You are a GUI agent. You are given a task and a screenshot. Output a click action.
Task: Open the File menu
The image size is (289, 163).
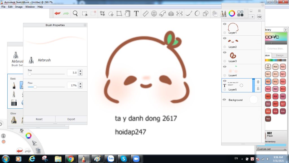[3, 7]
